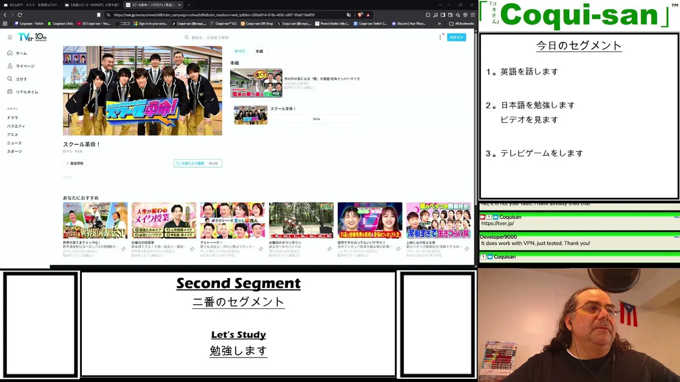
Task: Open the three-dot menu beside ログイン
Action: coord(440,37)
